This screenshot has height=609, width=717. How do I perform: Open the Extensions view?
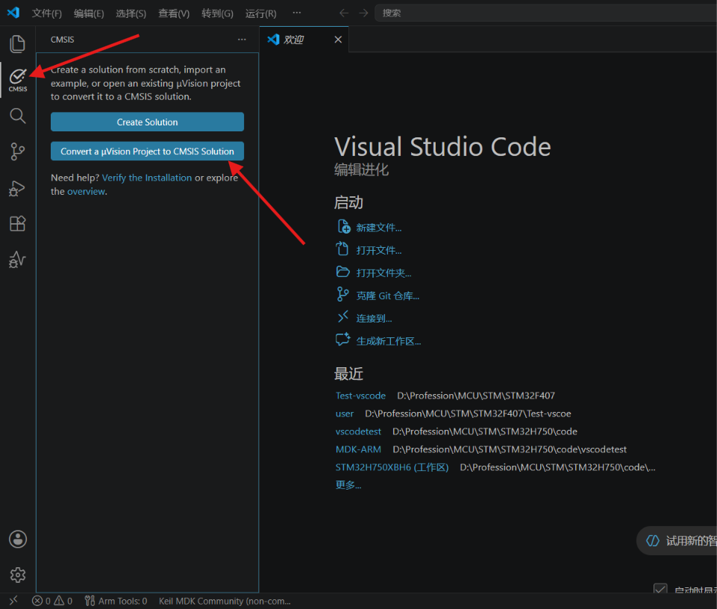(17, 224)
